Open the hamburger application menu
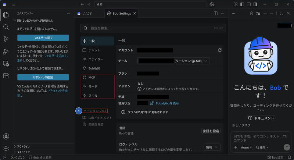 point(14,4)
